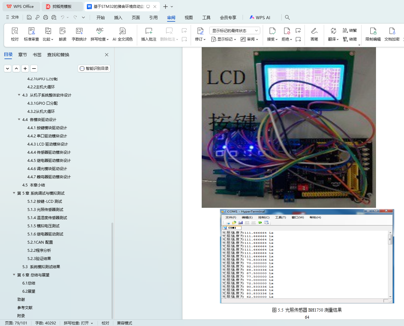404x326 pixels.
Task: Click the 拒绝 reject change icon
Action: click(x=287, y=31)
